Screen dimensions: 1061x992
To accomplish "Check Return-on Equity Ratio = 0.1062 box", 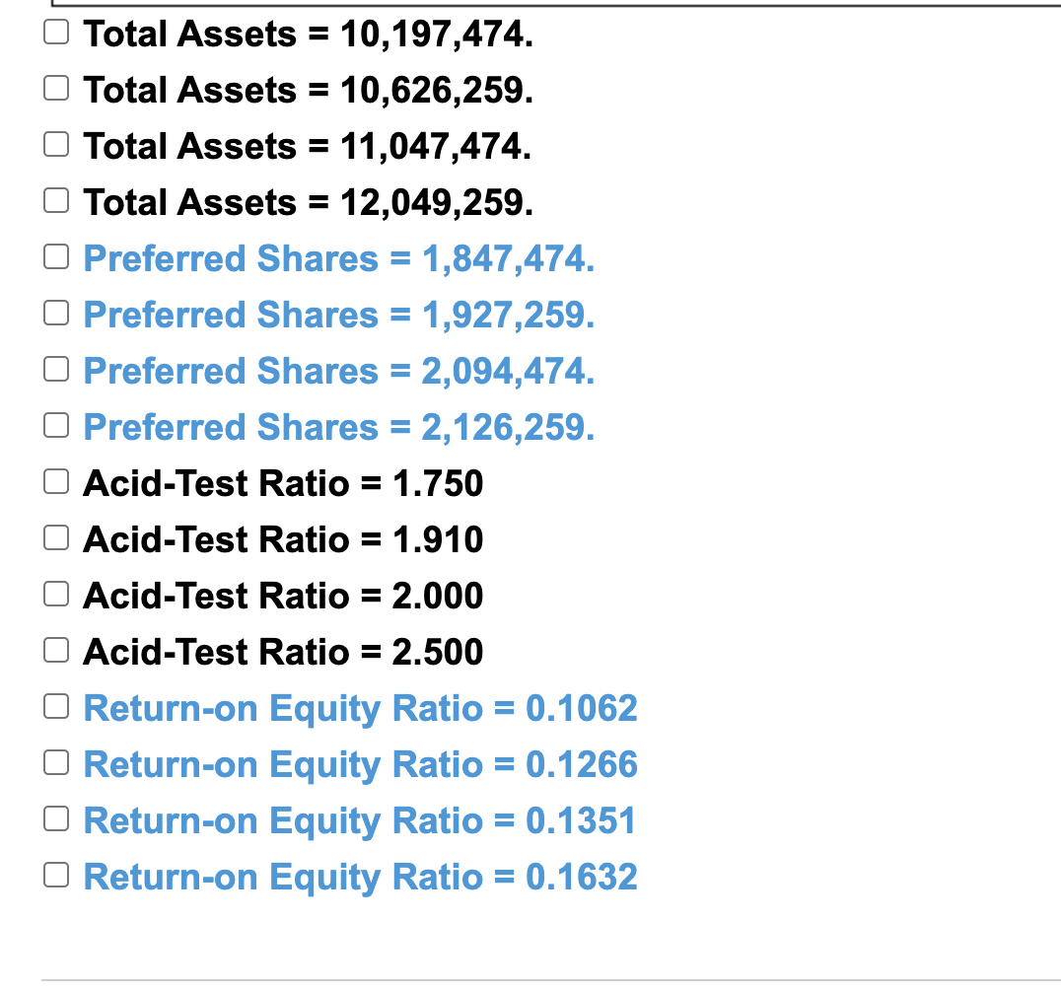I will [56, 706].
